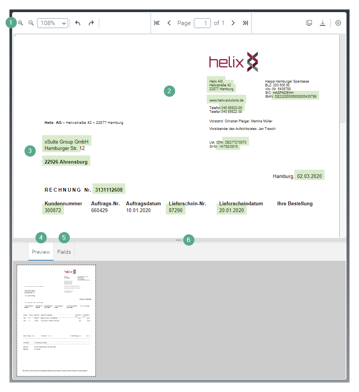Select the invoice page thumbnail
Image resolution: width=359 pixels, height=392 pixels.
pos(56,320)
